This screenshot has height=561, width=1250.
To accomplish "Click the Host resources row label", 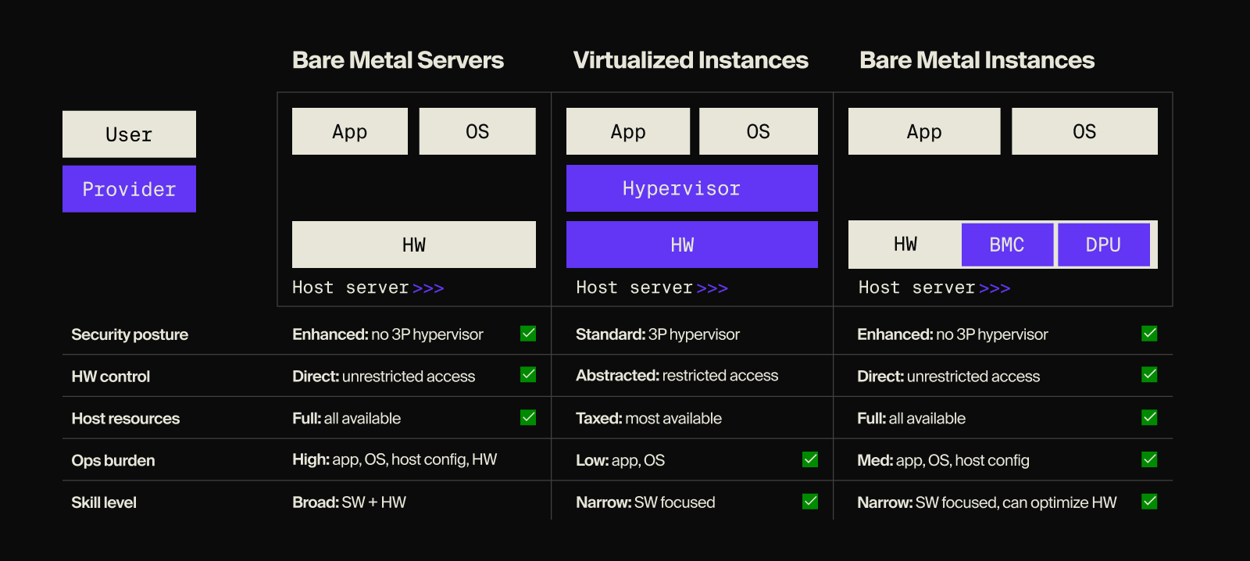I will point(125,419).
